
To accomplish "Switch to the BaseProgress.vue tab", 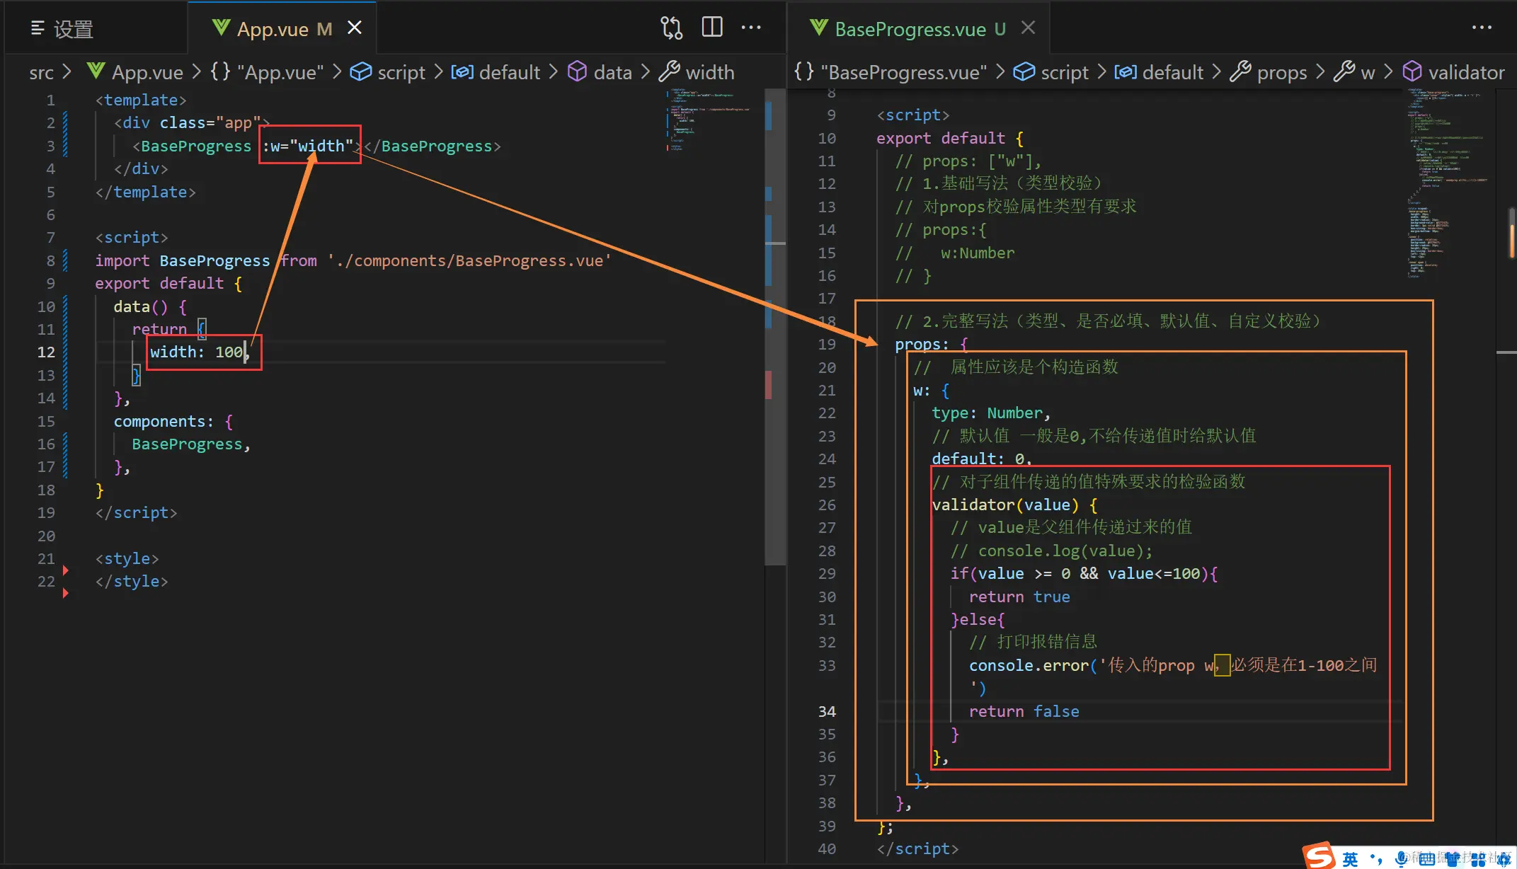I will pos(920,28).
